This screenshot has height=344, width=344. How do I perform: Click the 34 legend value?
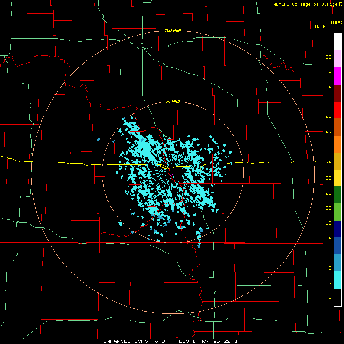(328, 162)
